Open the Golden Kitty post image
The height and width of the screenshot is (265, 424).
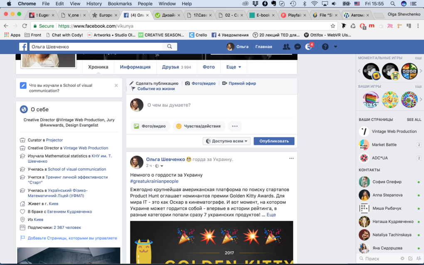point(212,242)
